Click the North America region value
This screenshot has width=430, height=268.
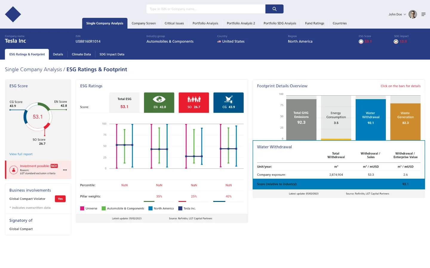point(300,41)
